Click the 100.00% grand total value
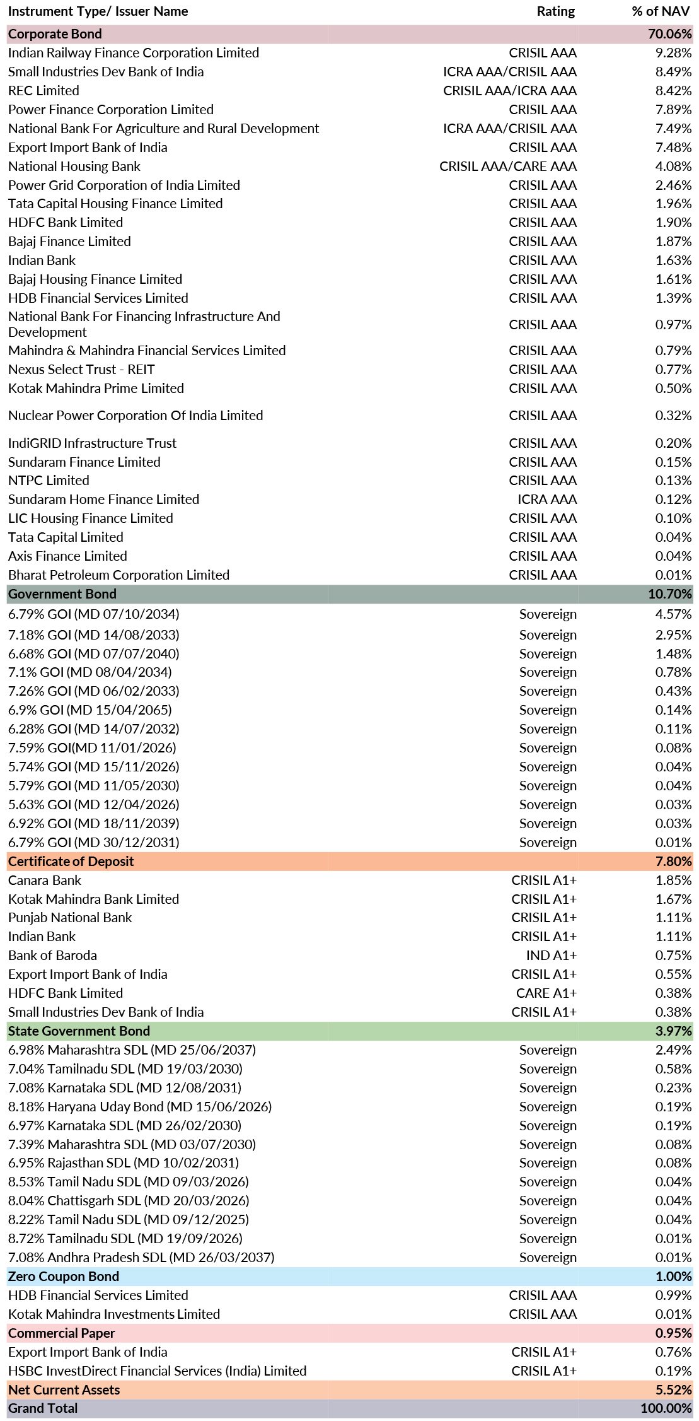 [x=666, y=1408]
